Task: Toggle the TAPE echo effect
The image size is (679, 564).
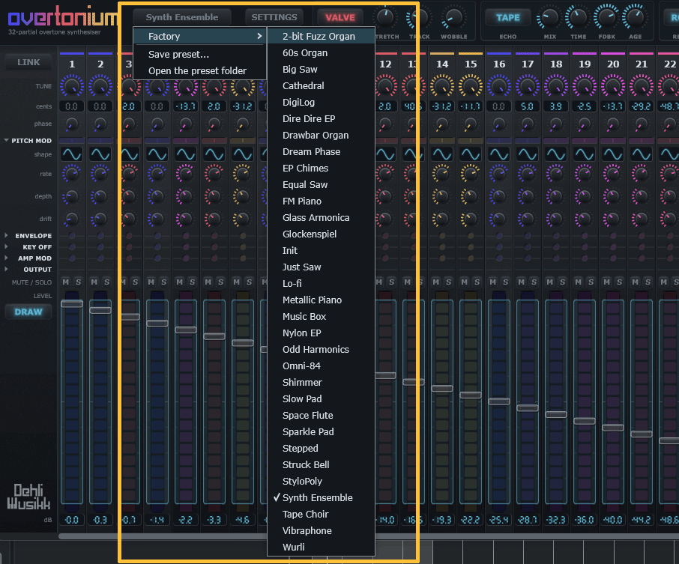Action: (507, 18)
